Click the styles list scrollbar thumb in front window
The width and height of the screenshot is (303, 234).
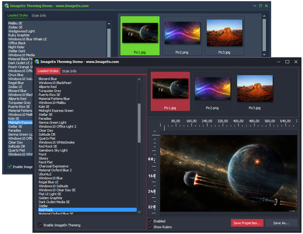pos(139,123)
